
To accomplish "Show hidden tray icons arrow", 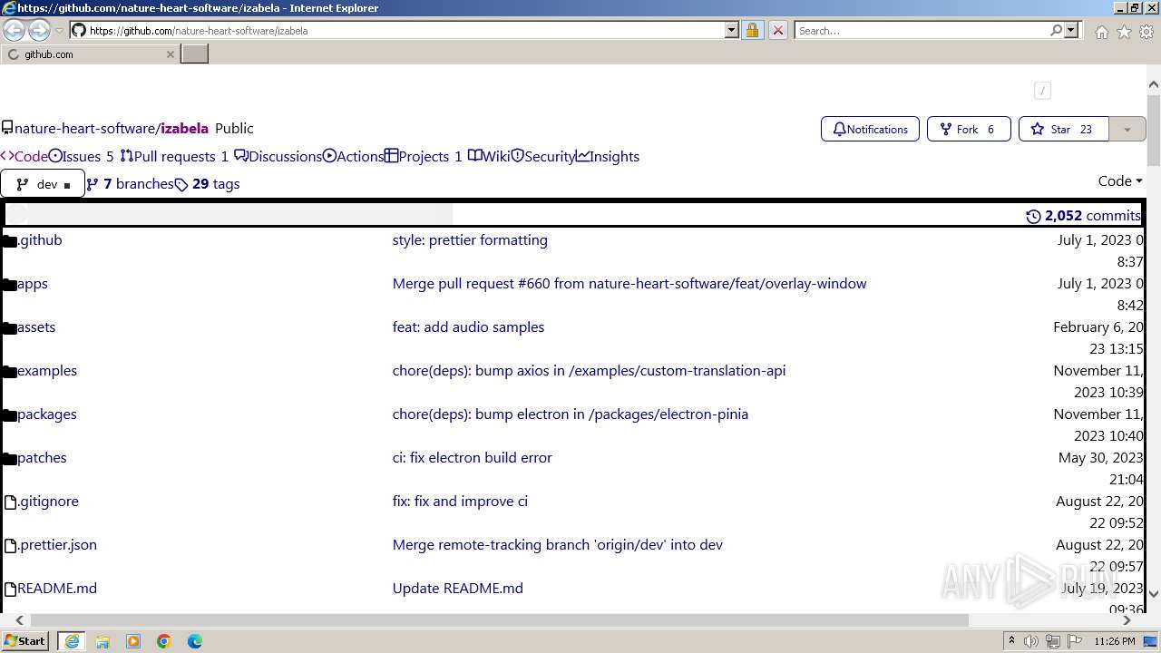I will [x=1011, y=640].
